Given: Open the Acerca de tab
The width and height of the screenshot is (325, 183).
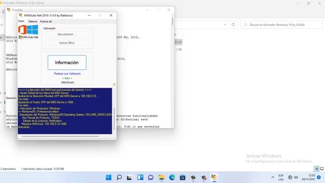Looking at the screenshot, I should pos(46,21).
